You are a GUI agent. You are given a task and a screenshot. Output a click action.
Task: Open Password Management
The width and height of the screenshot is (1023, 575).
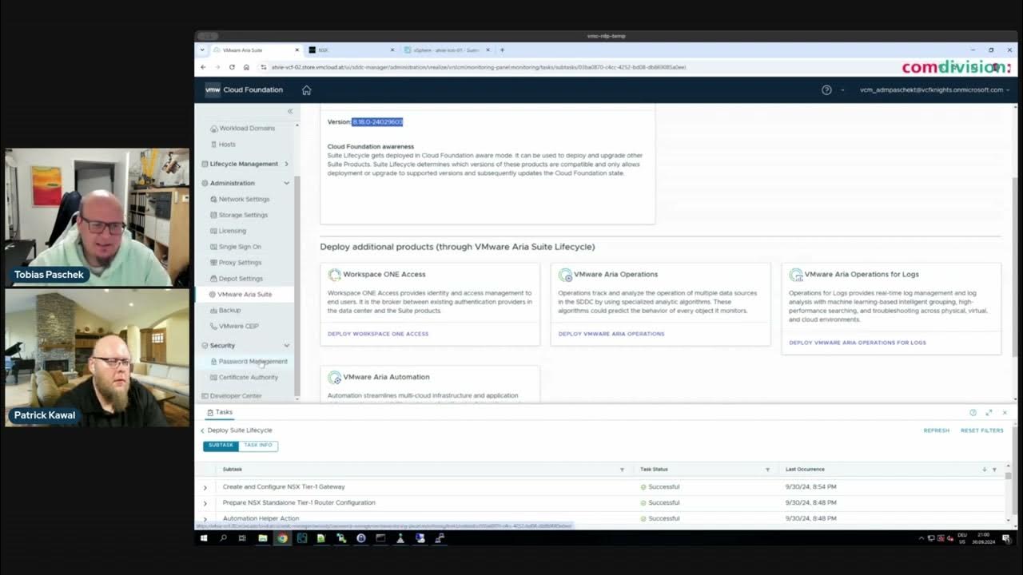(253, 362)
